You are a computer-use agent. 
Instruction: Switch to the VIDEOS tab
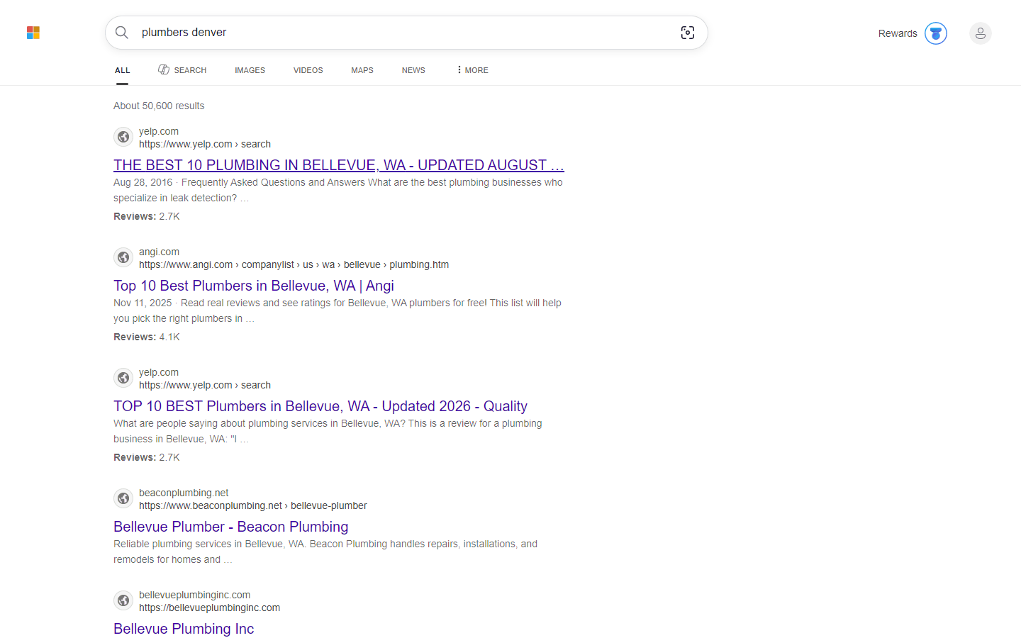(308, 70)
